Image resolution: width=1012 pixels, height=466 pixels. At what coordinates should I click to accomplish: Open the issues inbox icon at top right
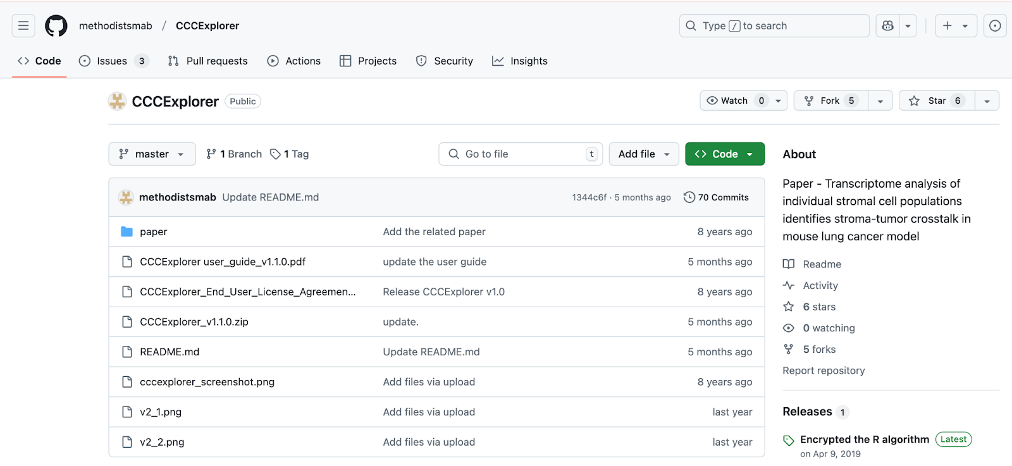tap(994, 26)
